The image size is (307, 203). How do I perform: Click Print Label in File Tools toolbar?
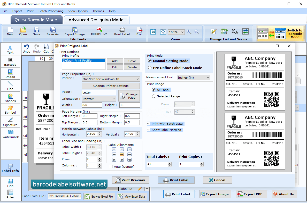[x=122, y=31]
